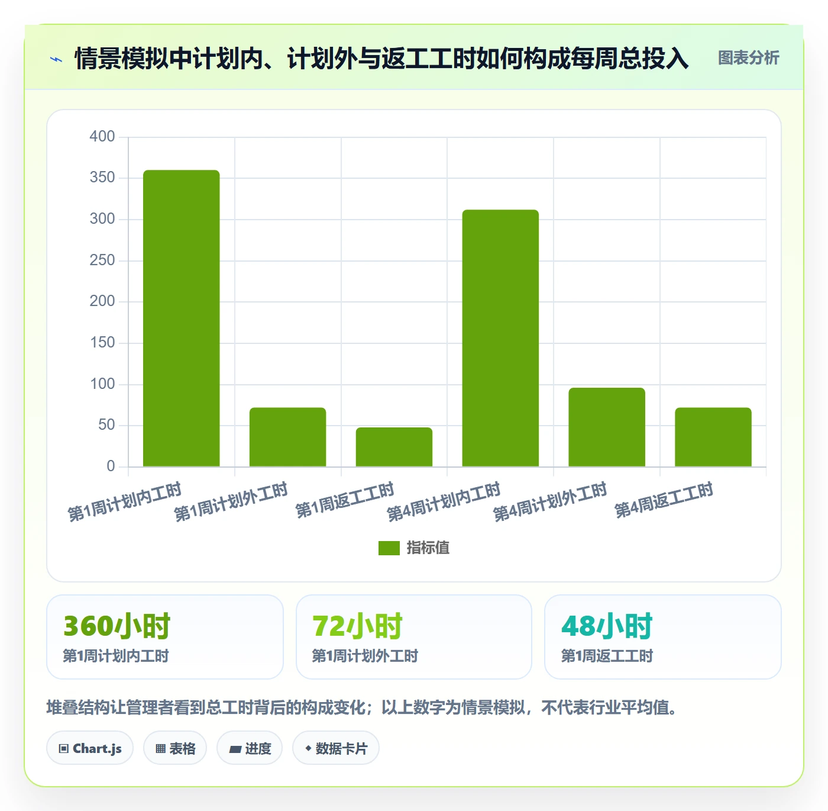
Task: Select the 表格 tag chip
Action: coord(175,748)
